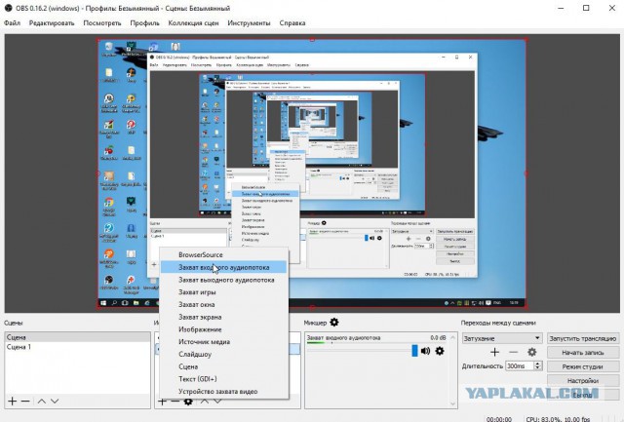
Task: Click the 00:00:00 timer in the status bar
Action: [x=498, y=419]
